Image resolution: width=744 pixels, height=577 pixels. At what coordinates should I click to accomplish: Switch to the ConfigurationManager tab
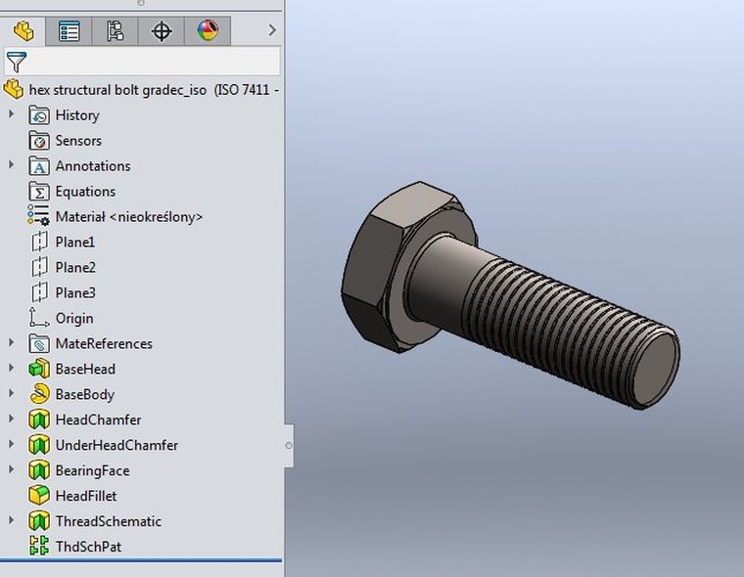(115, 31)
